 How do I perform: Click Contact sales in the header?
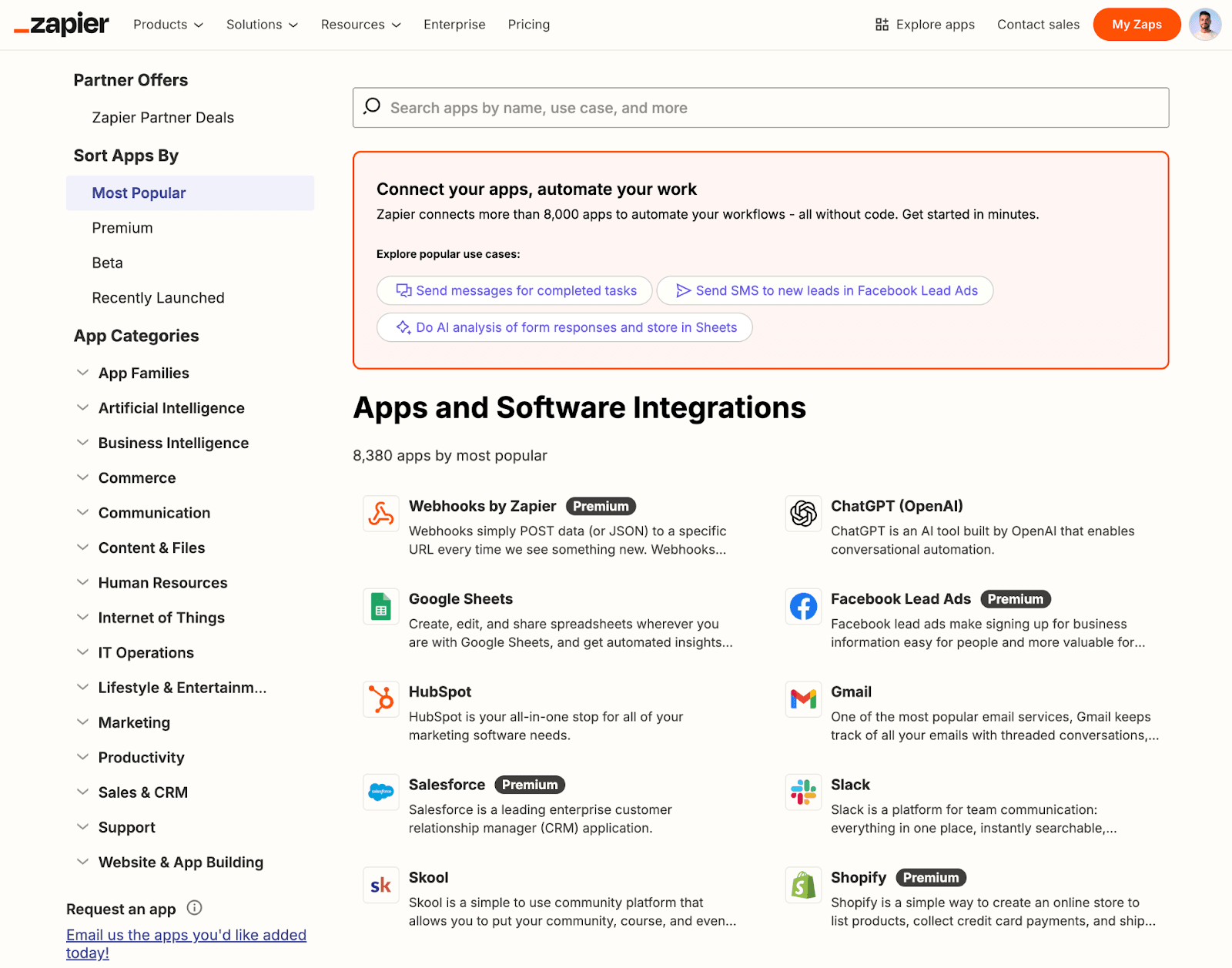pos(1038,25)
